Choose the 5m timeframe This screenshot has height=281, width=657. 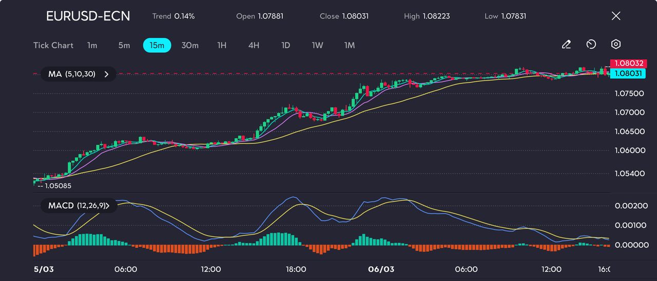[124, 46]
